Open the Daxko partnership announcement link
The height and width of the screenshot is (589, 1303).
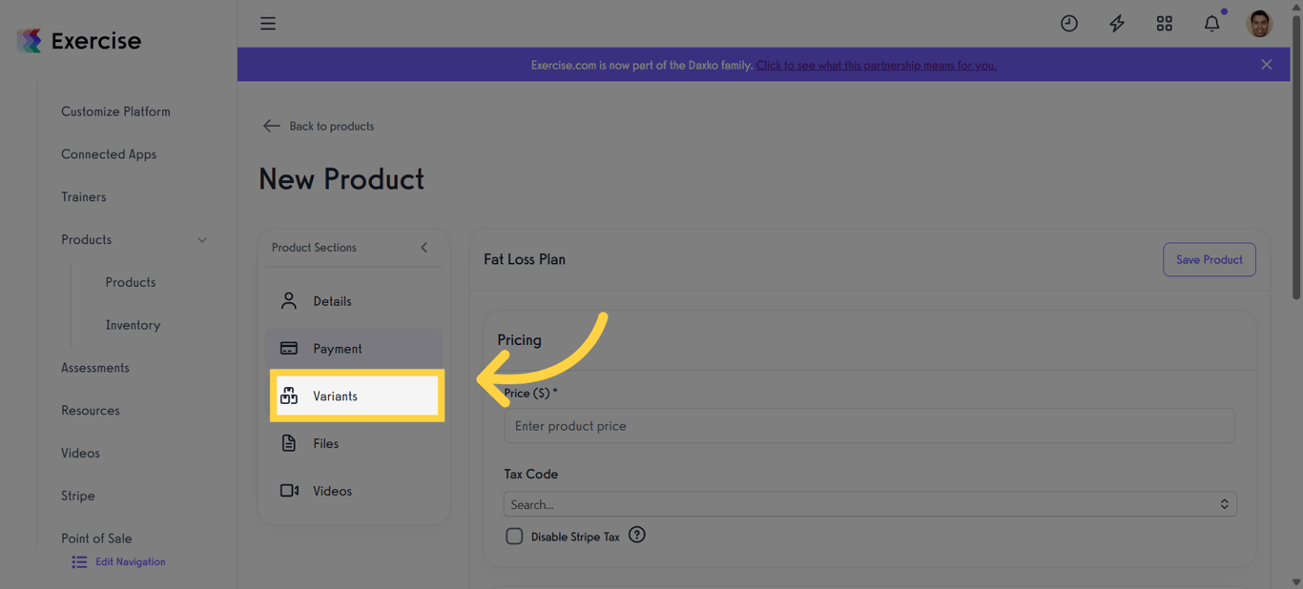[x=876, y=65]
